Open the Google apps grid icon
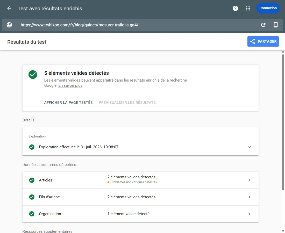Screen dimensions: 285x233 248,8
